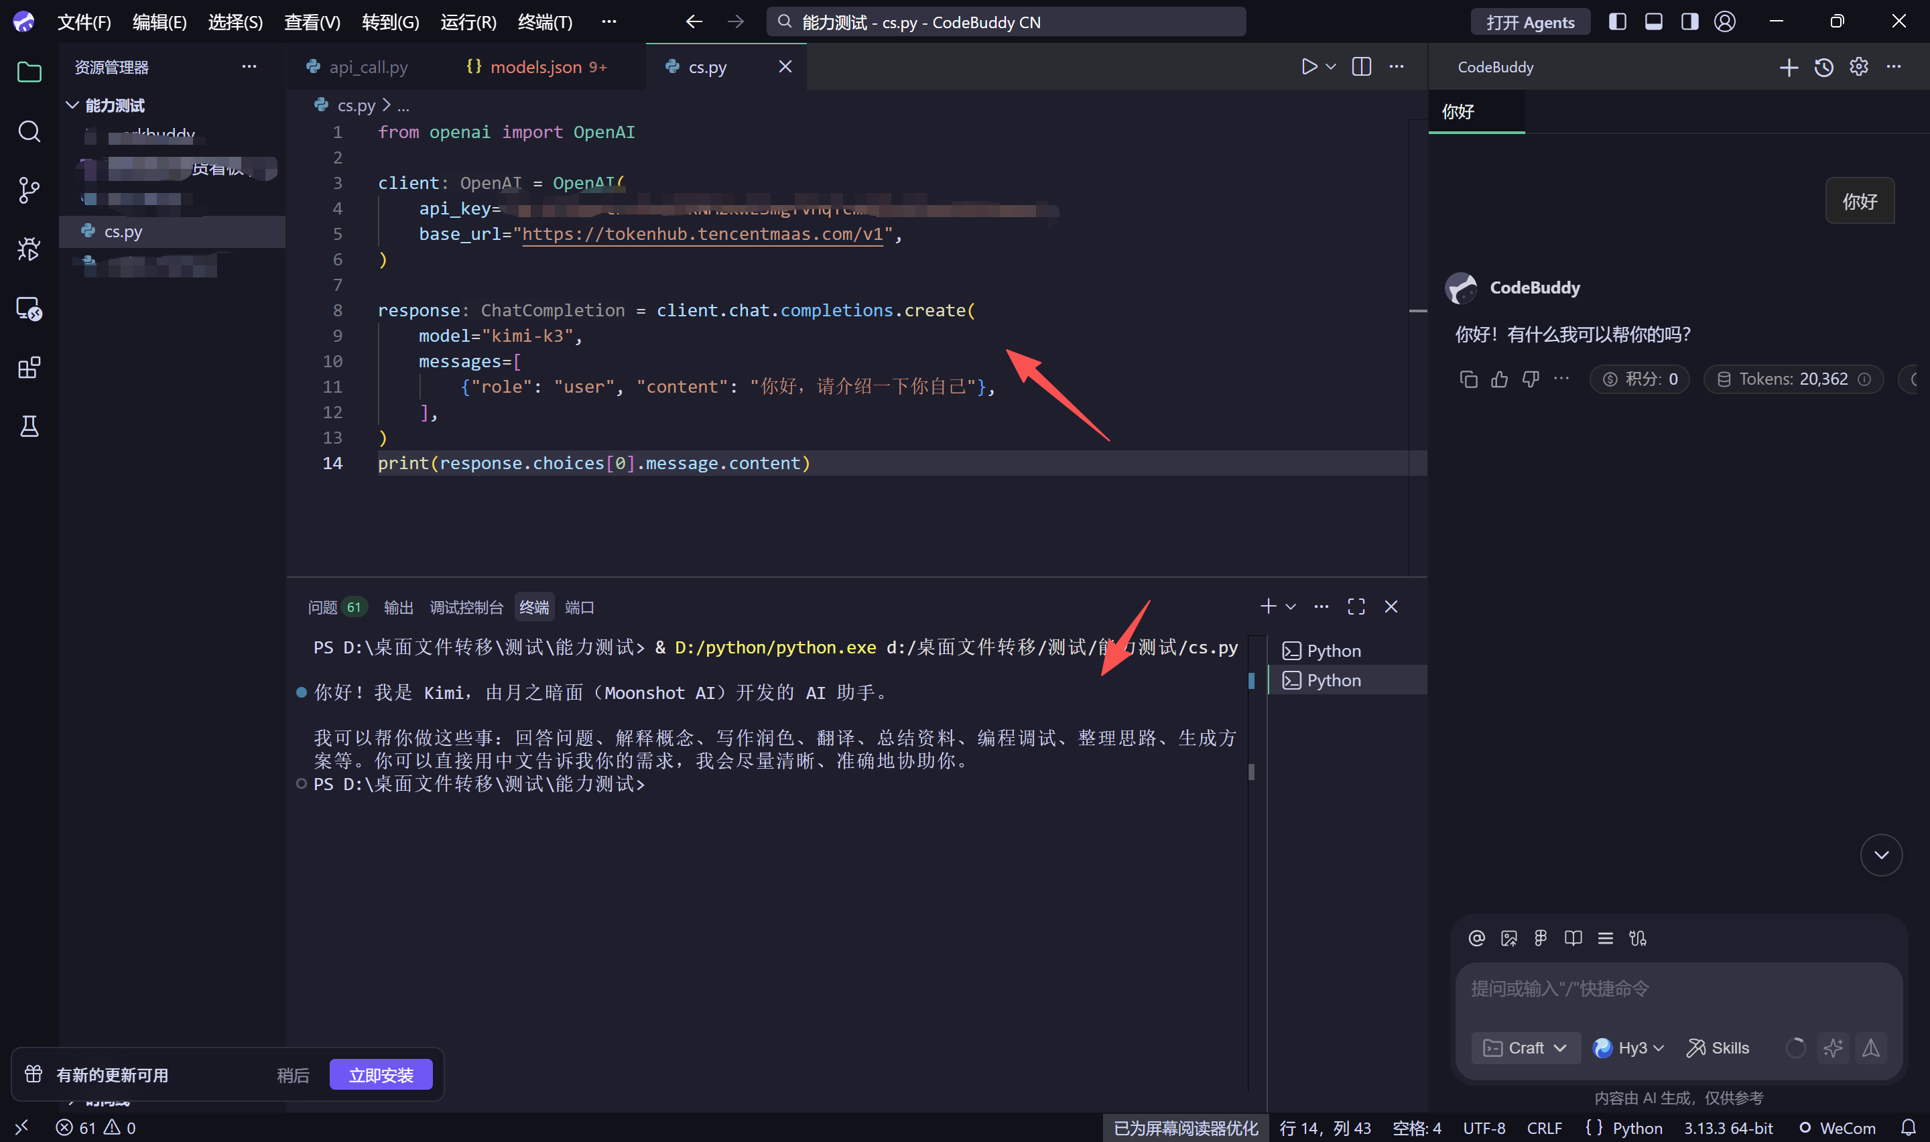Open the Run and Debug view
The height and width of the screenshot is (1142, 1930).
(x=29, y=249)
